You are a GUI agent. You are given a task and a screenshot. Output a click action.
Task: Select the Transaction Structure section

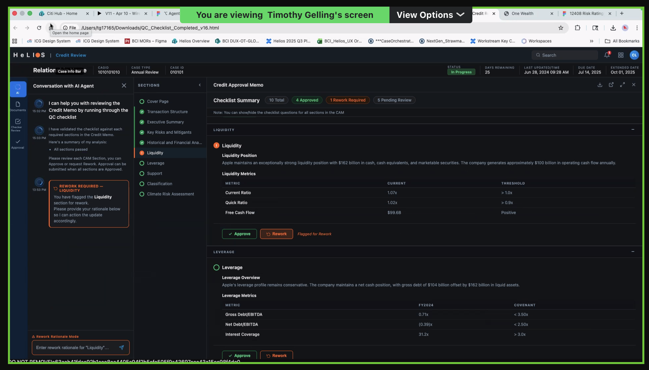(x=170, y=112)
